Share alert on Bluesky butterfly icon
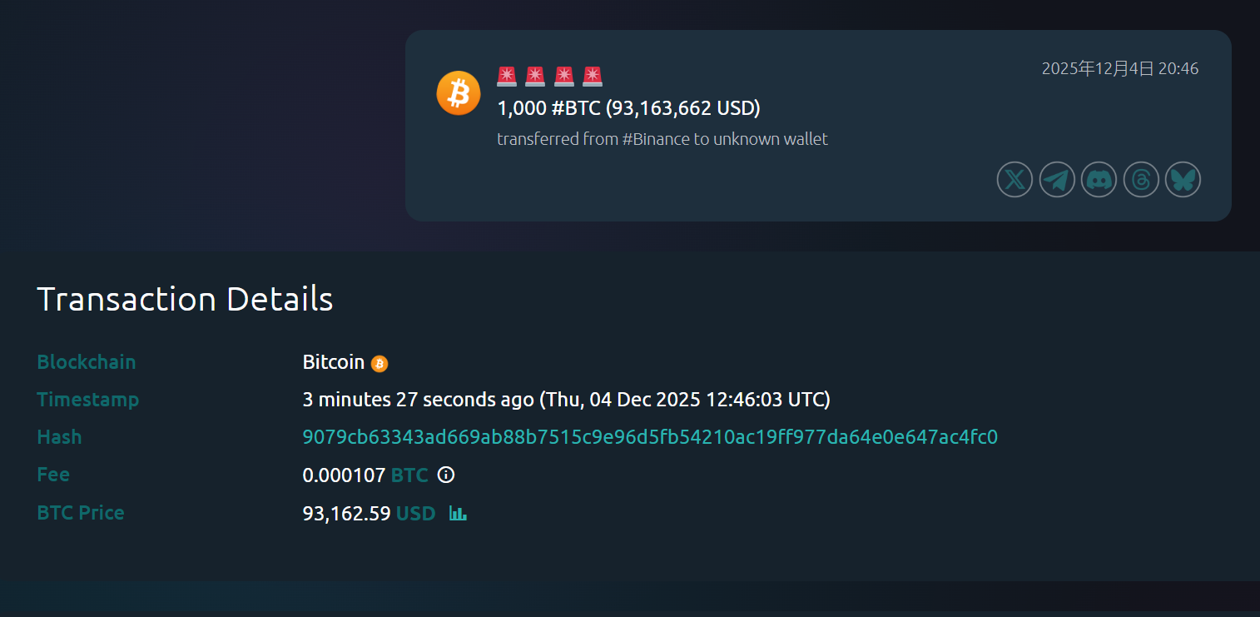 point(1183,180)
